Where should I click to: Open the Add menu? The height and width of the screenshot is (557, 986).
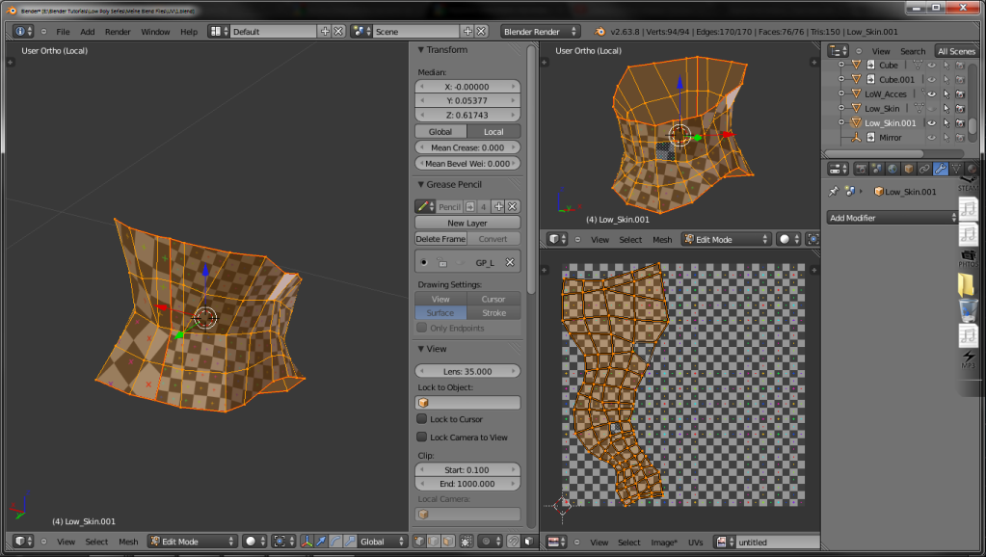tap(88, 32)
